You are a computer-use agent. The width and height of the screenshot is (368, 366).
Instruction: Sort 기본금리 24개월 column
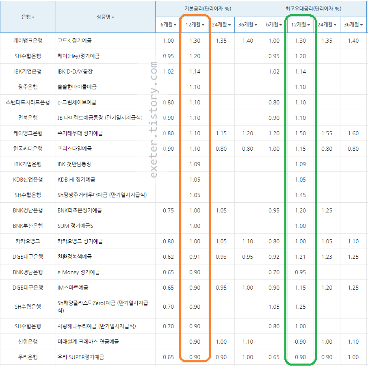pos(221,24)
